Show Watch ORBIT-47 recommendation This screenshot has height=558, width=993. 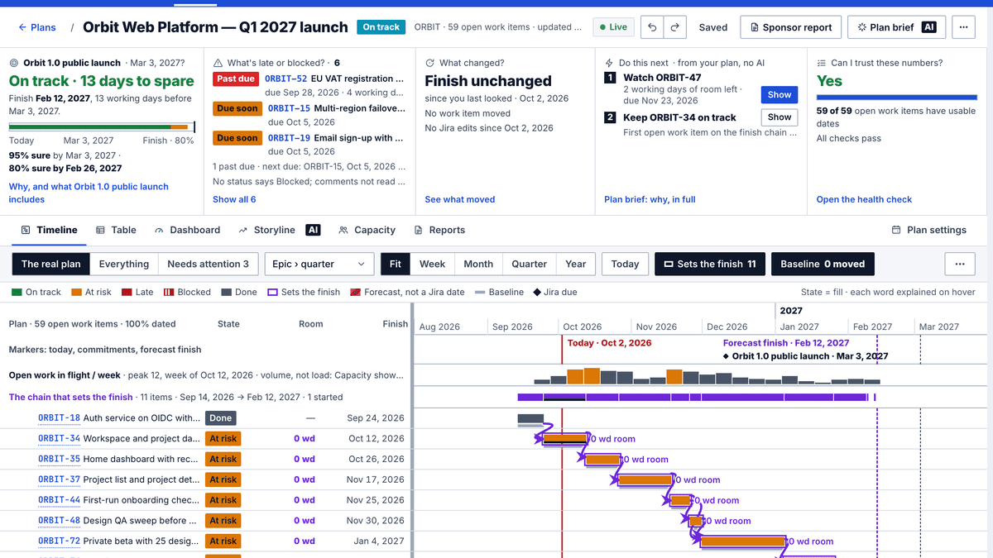(x=779, y=95)
